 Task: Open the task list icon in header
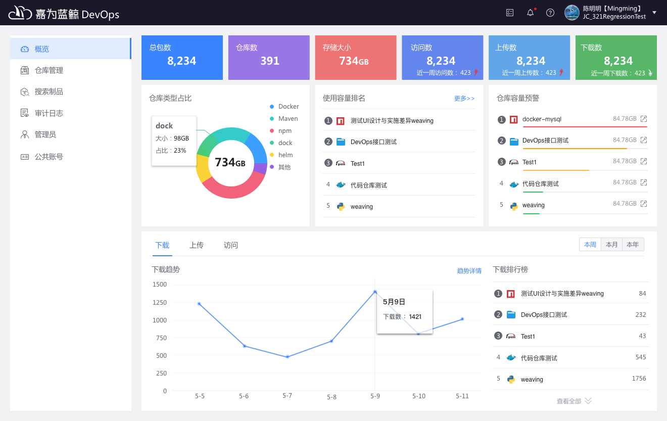[510, 13]
